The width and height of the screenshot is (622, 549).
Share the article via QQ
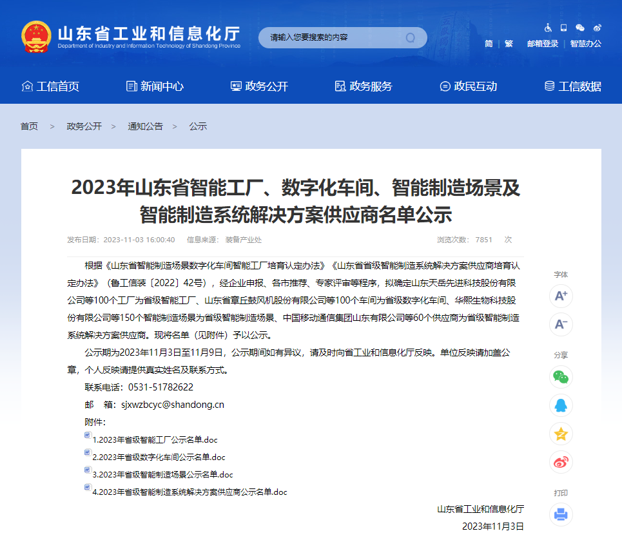560,405
